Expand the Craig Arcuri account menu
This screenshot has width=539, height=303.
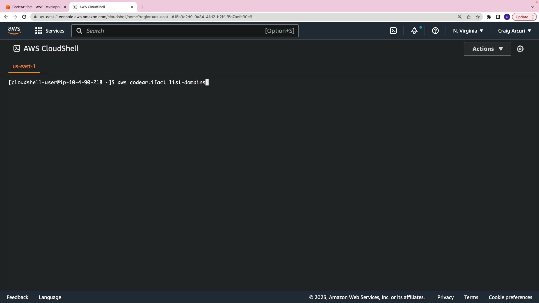point(514,31)
